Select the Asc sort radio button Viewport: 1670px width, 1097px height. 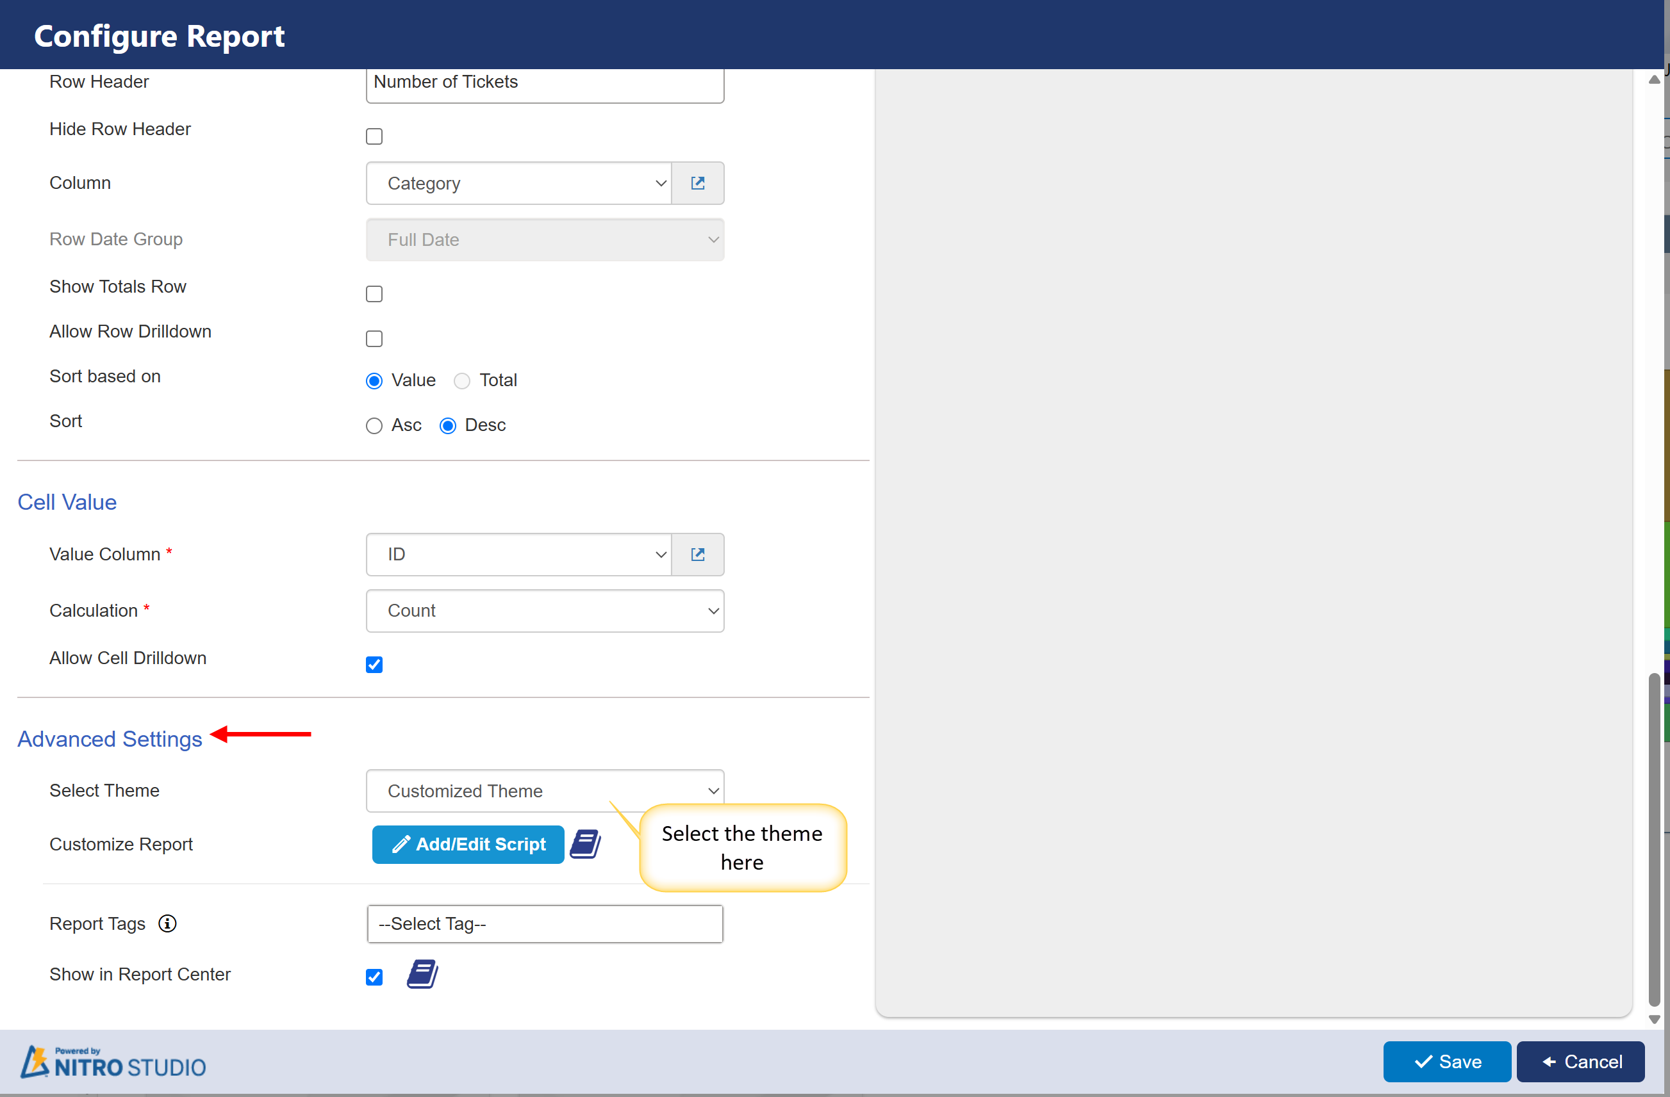point(374,426)
